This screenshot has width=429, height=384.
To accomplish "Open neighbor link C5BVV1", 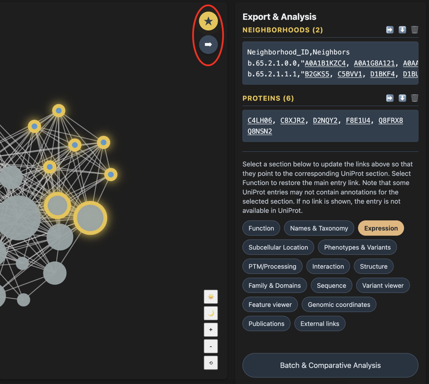I will click(x=350, y=74).
